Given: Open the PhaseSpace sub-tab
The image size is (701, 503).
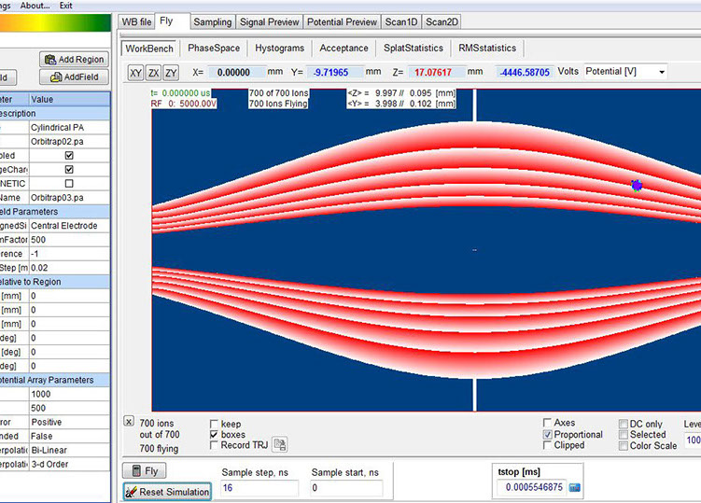Looking at the screenshot, I should [x=214, y=48].
